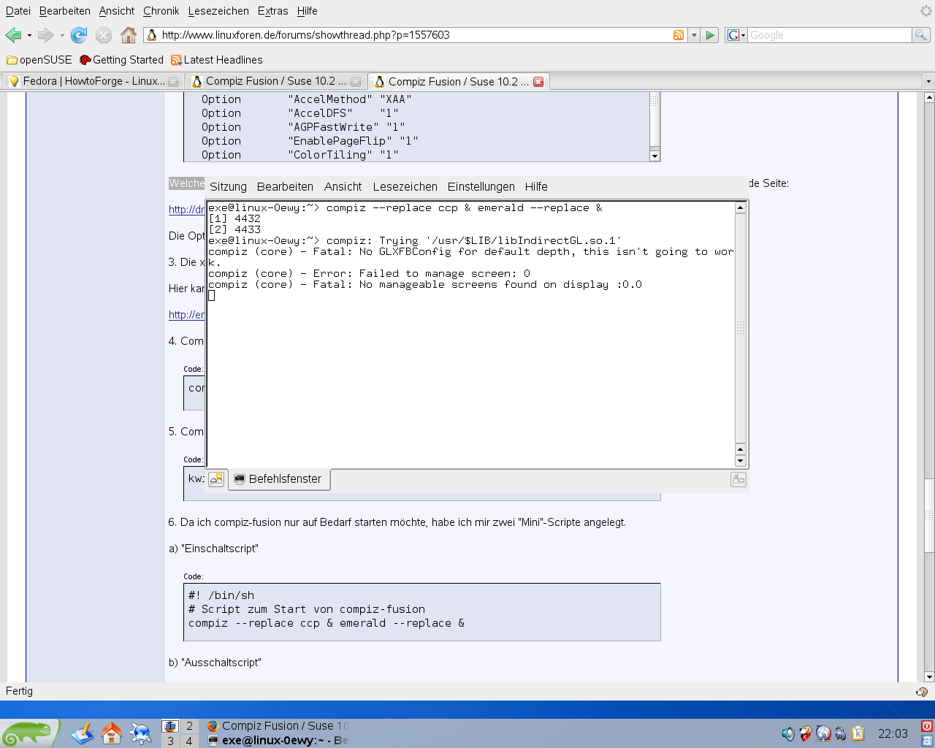Select the exe@linux-0ewy taskbar entry
935x748 pixels.
(x=278, y=741)
